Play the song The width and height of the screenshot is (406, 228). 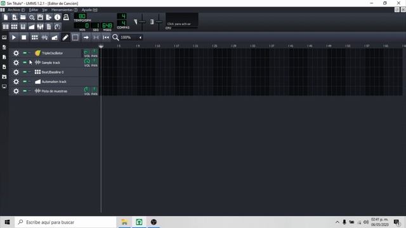pos(14,37)
